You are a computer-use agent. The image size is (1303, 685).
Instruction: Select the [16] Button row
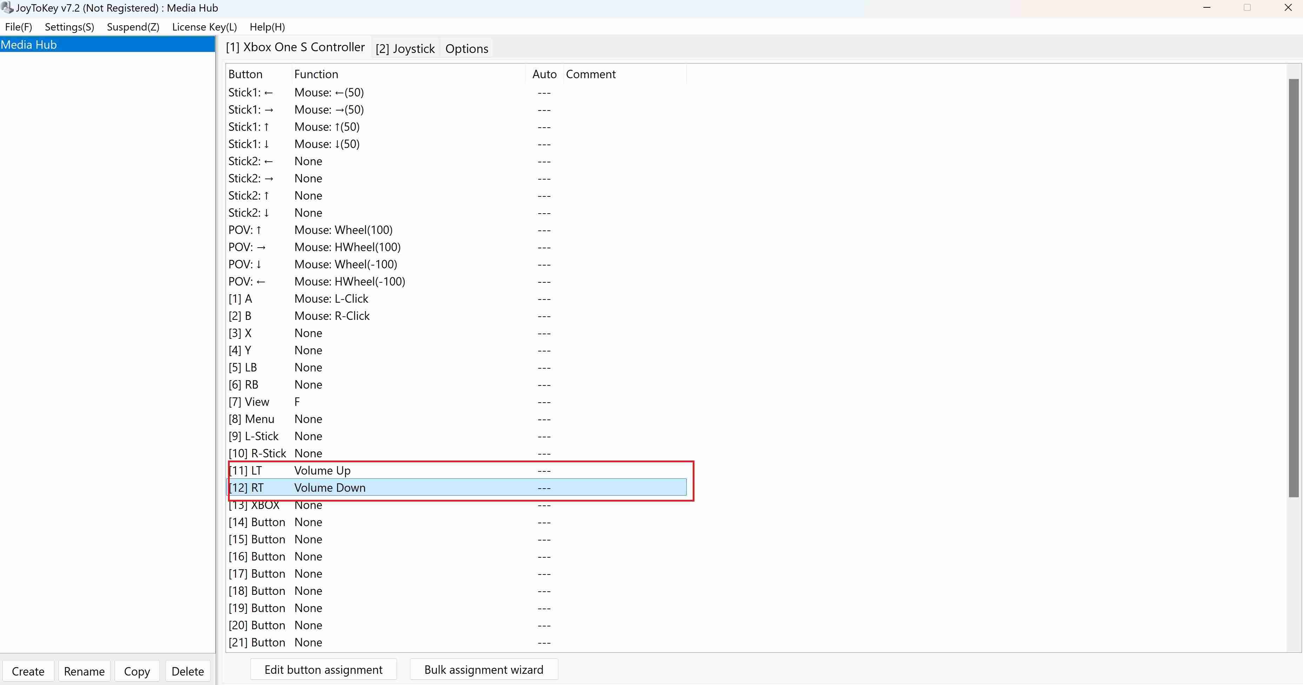pyautogui.click(x=457, y=557)
